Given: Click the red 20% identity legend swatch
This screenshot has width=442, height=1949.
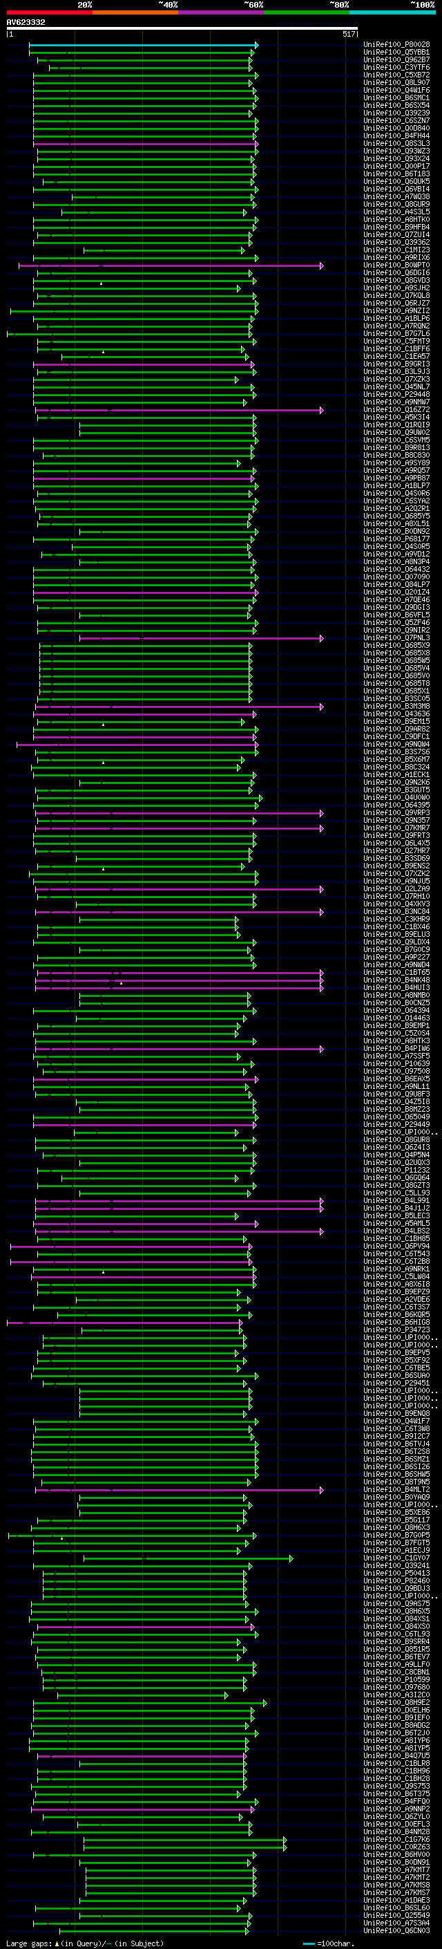Looking at the screenshot, I should [x=49, y=12].
